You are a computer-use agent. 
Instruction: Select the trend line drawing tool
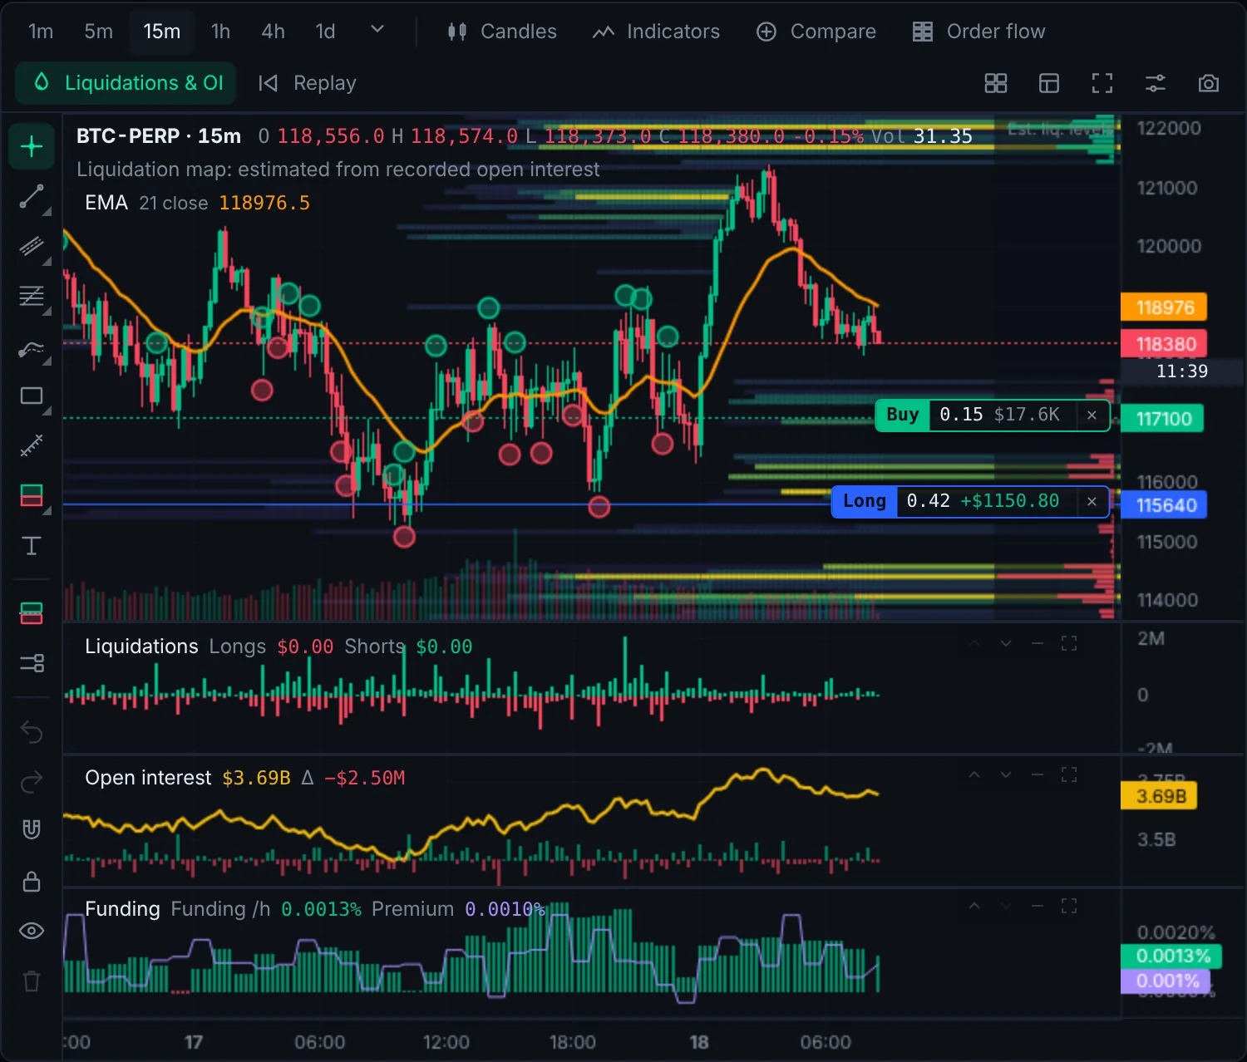[x=32, y=197]
